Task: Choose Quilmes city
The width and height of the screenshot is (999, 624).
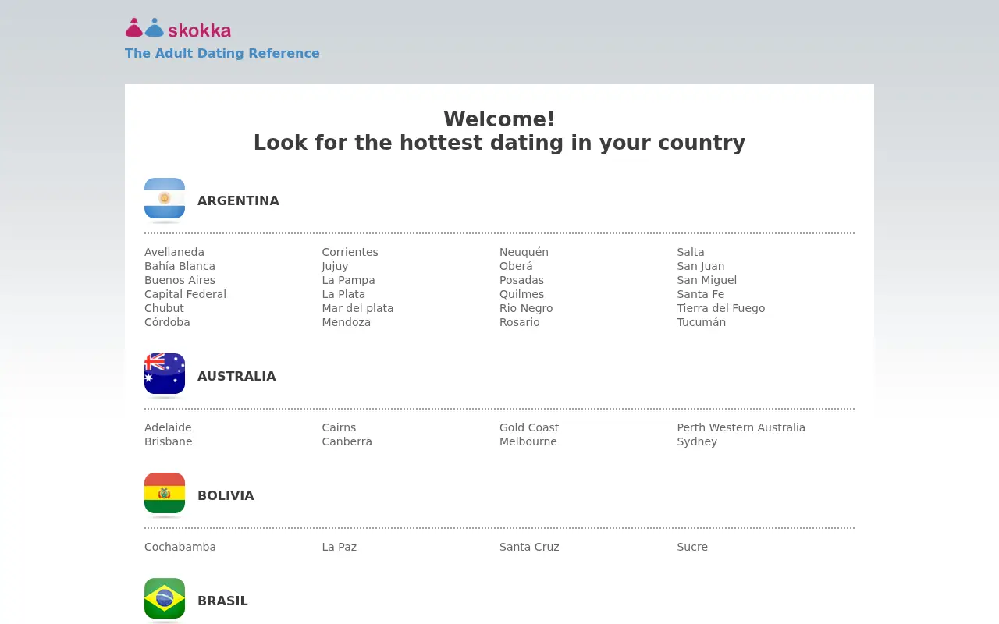Action: click(521, 294)
